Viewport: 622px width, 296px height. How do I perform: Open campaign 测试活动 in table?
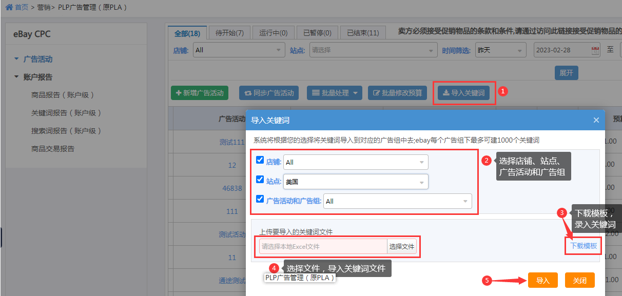click(232, 234)
